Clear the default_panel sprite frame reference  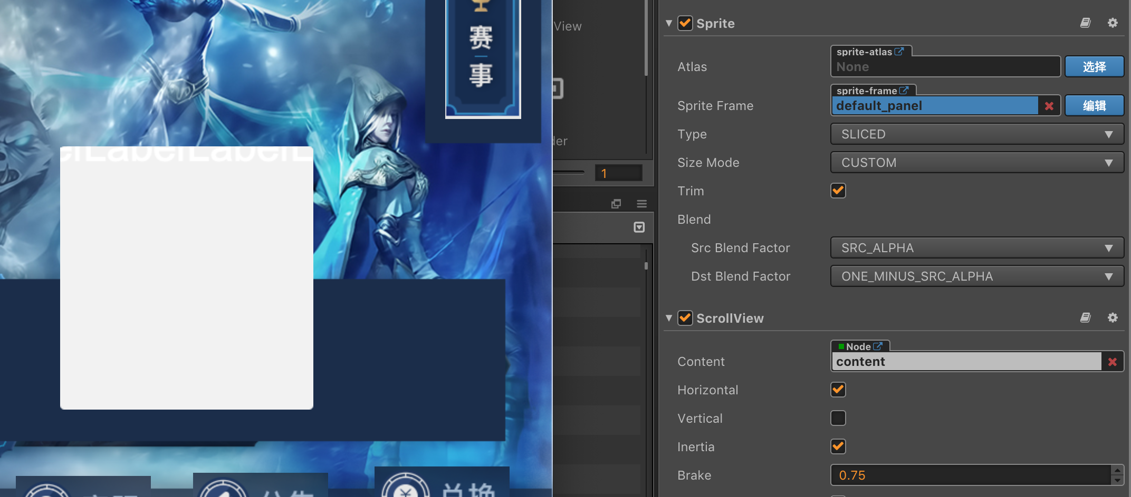pos(1049,106)
